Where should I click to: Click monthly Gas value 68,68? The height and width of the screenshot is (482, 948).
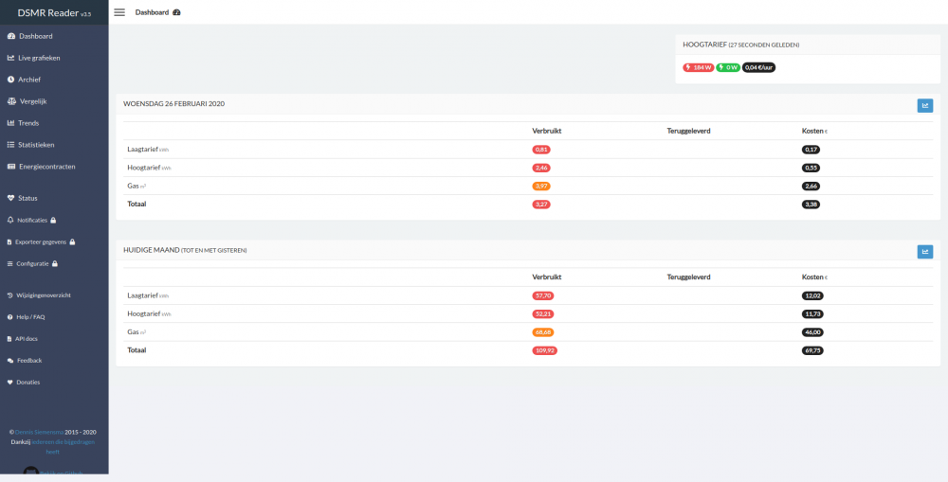[x=543, y=332]
